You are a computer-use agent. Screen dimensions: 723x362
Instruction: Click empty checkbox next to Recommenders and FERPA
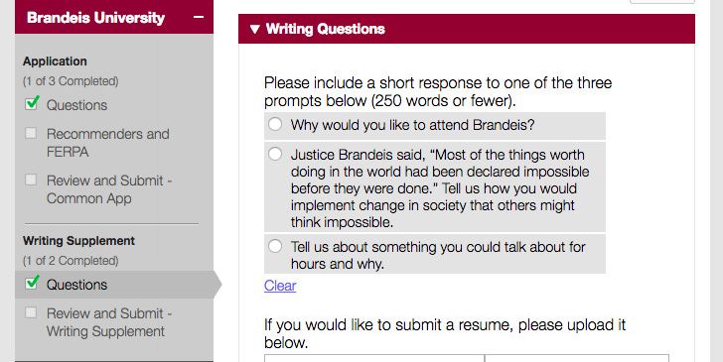(31, 133)
